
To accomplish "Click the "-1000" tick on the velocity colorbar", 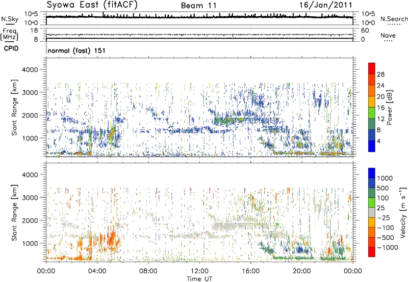I will (387, 247).
